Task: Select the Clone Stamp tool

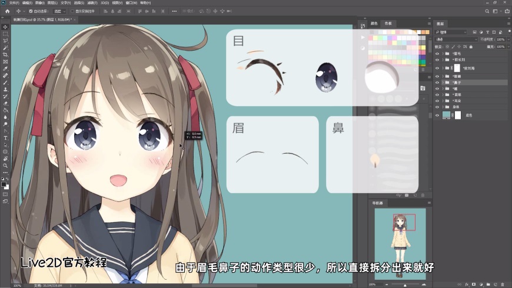Action: coord(5,90)
